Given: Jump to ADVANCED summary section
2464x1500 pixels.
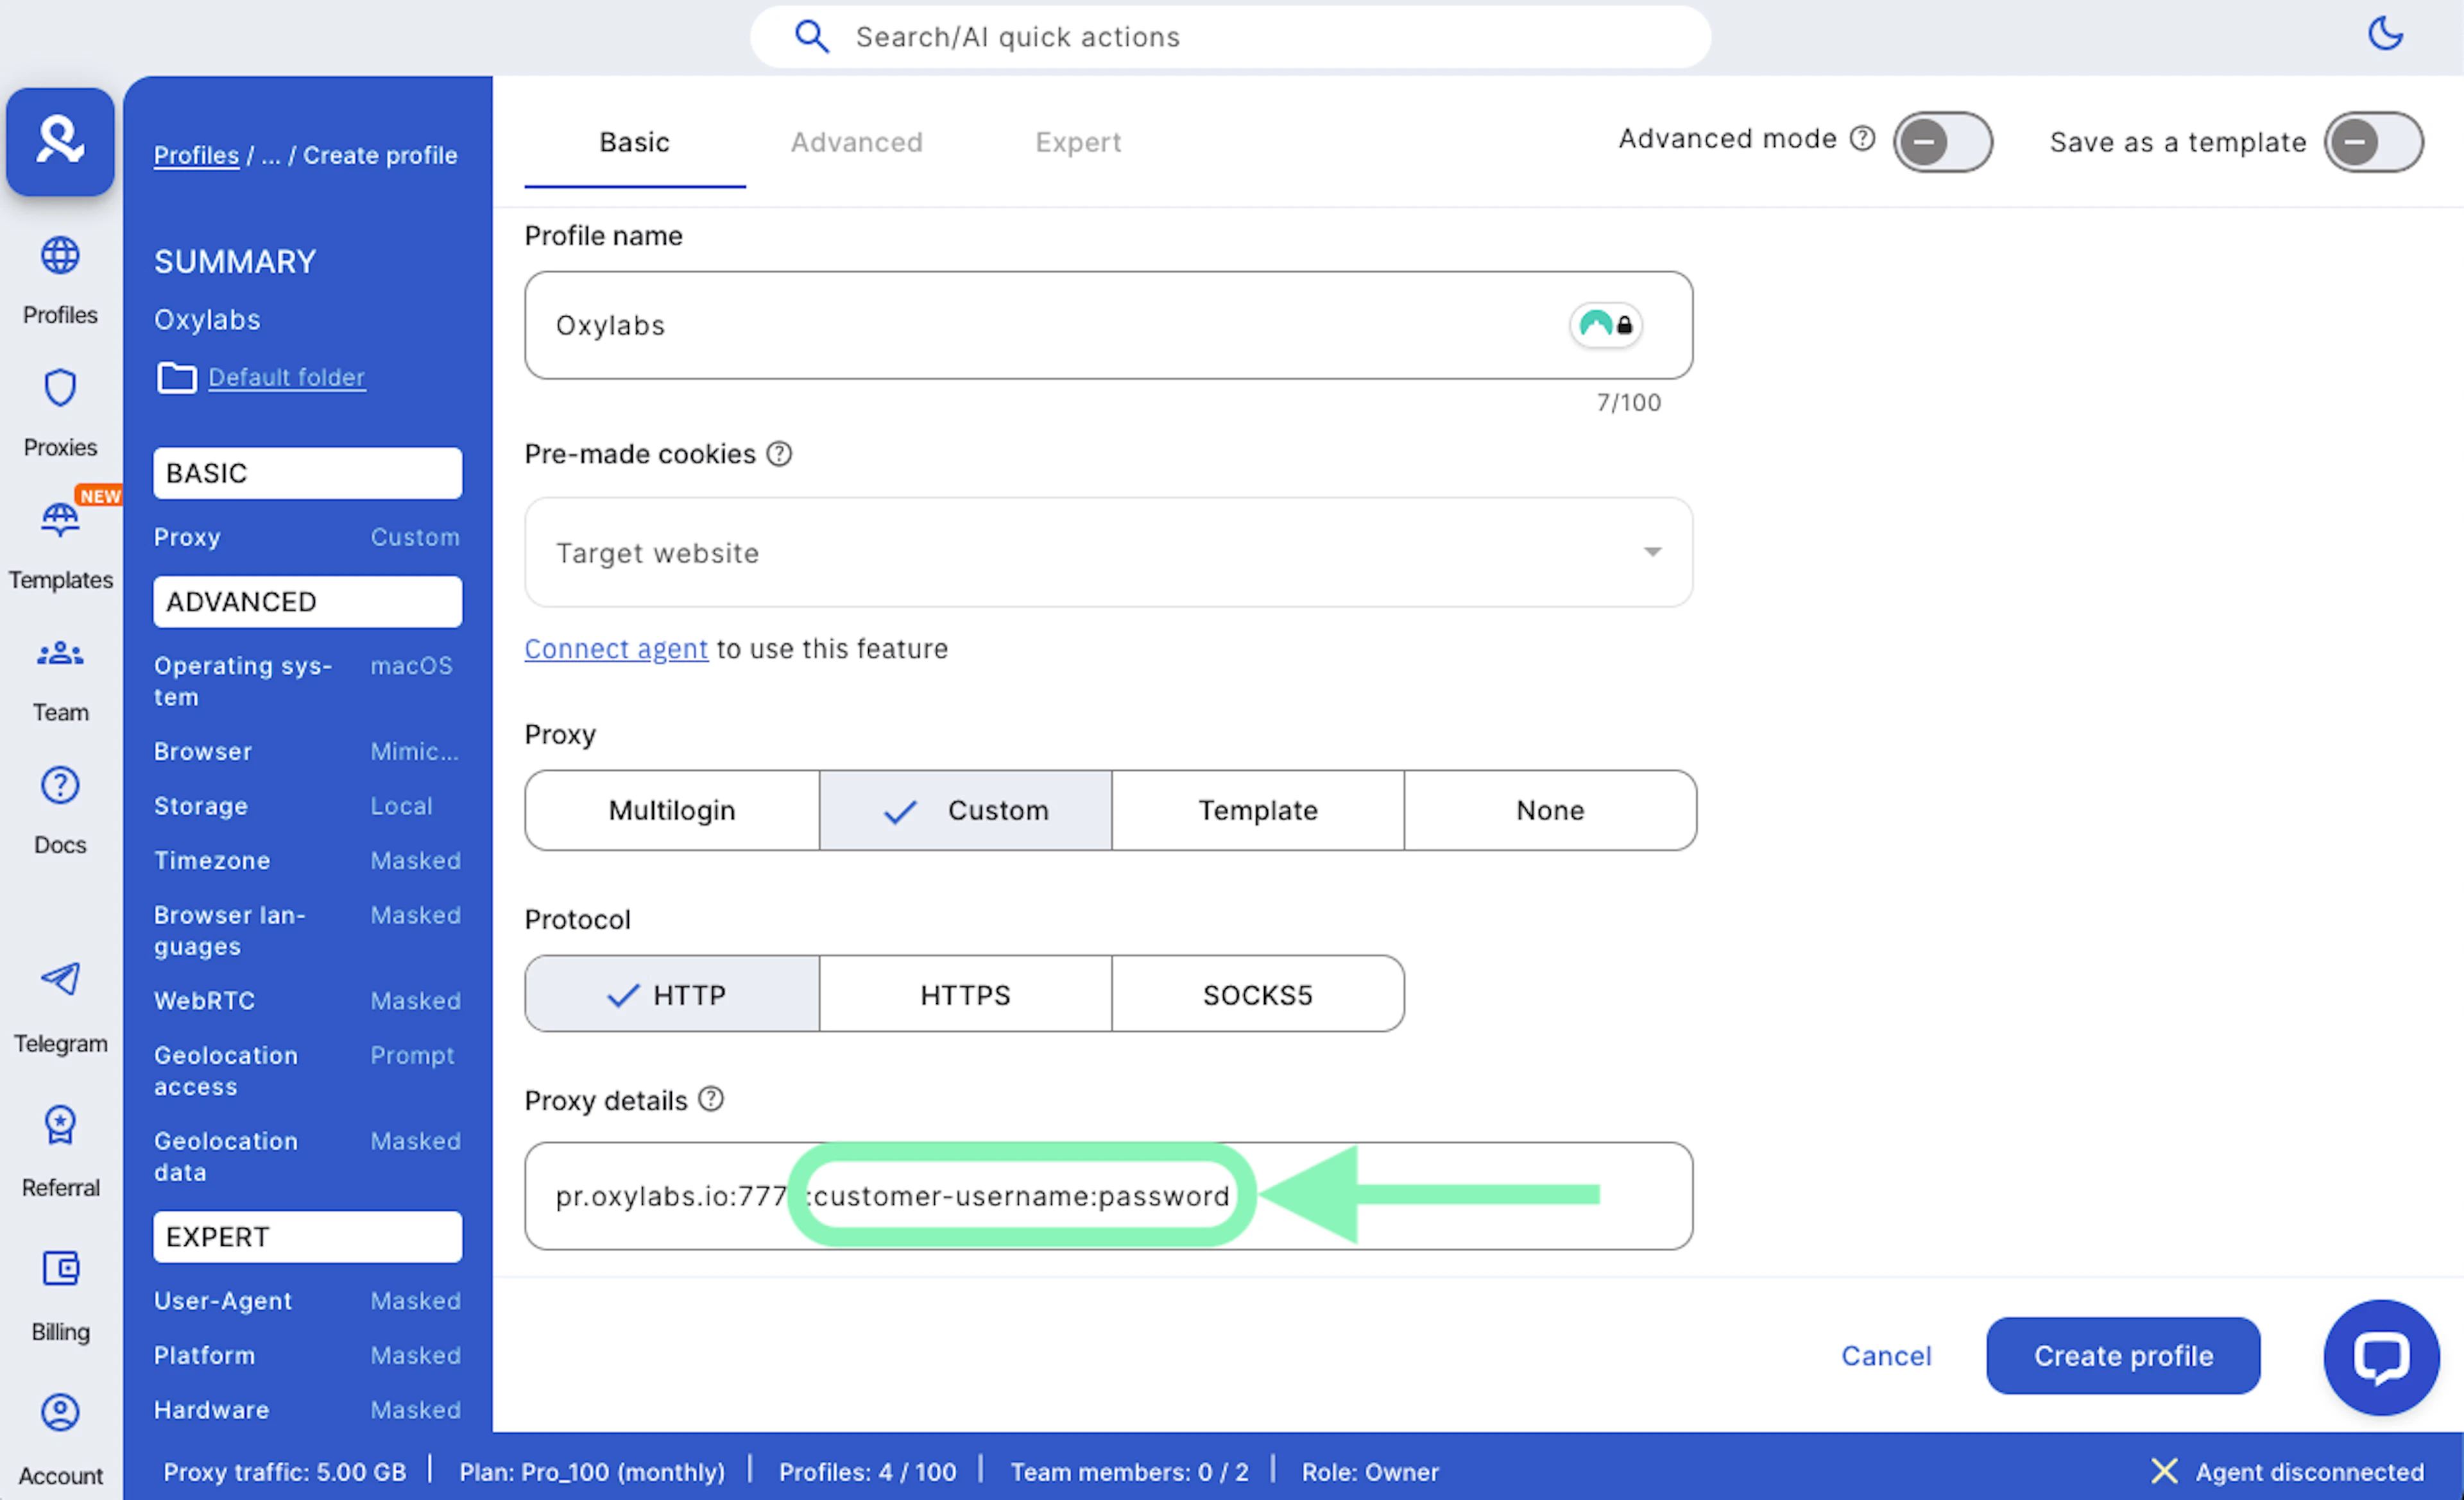Looking at the screenshot, I should 308,602.
